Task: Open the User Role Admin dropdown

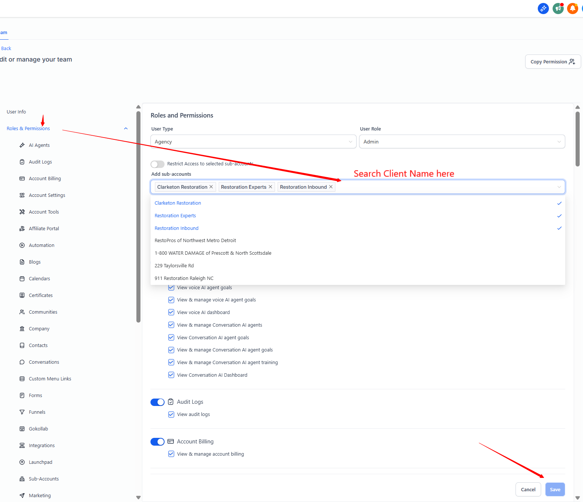Action: (462, 142)
